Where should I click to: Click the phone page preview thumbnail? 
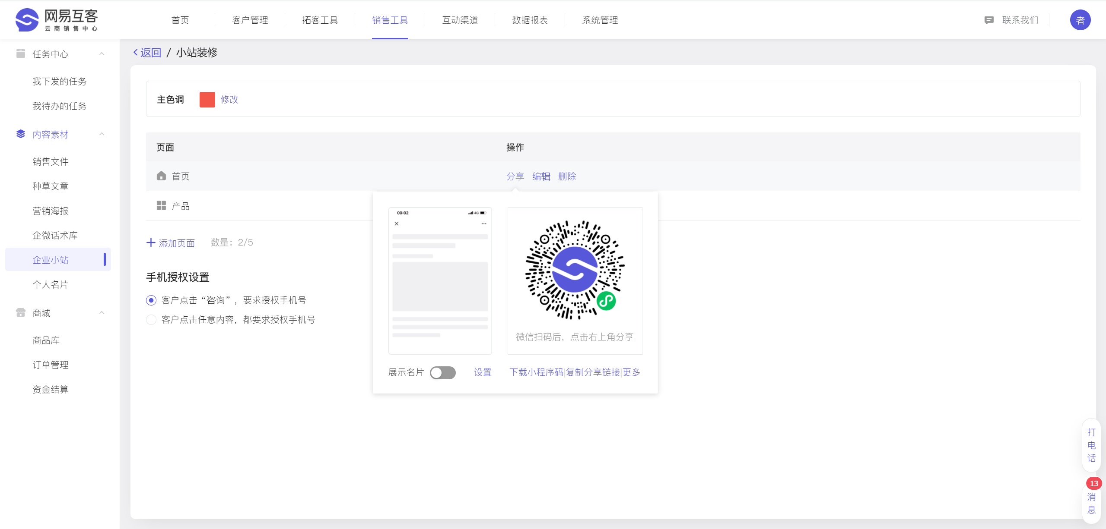440,280
